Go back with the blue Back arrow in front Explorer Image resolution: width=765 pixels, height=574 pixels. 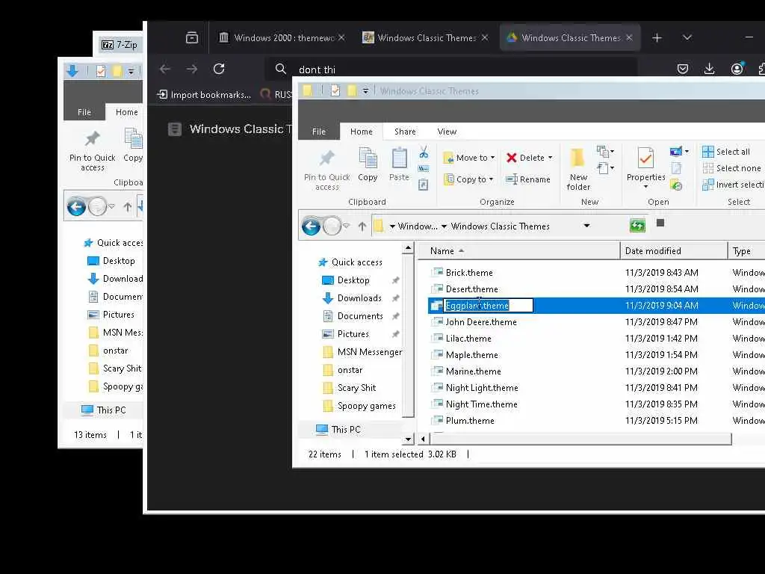point(312,226)
